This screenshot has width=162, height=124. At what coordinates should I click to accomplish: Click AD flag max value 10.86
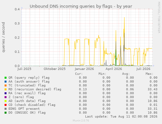pyautogui.click(x=153, y=101)
